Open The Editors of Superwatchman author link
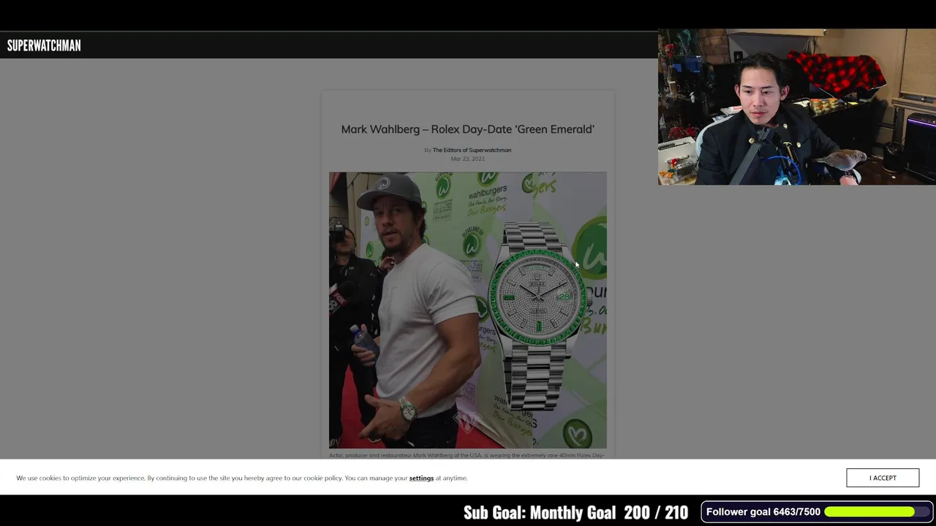The width and height of the screenshot is (936, 526). tap(472, 150)
